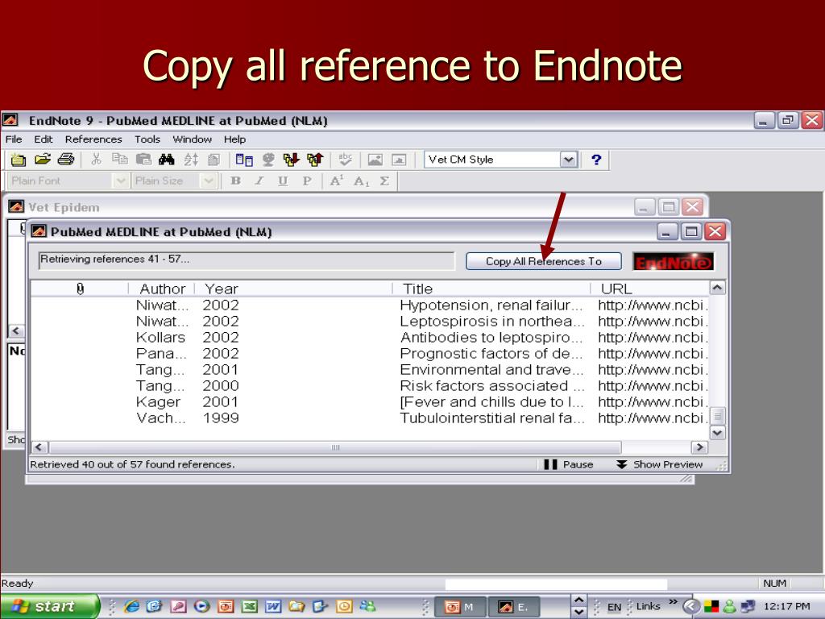Open the References menu
This screenshot has width=825, height=619.
click(93, 139)
